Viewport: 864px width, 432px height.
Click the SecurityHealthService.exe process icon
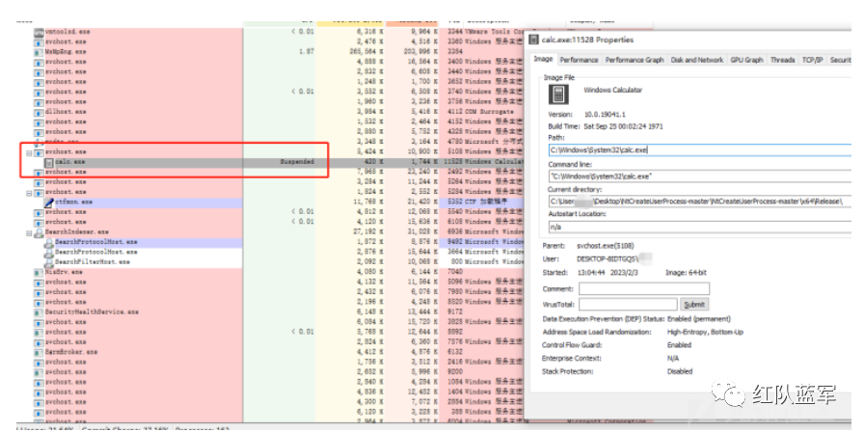tap(38, 312)
